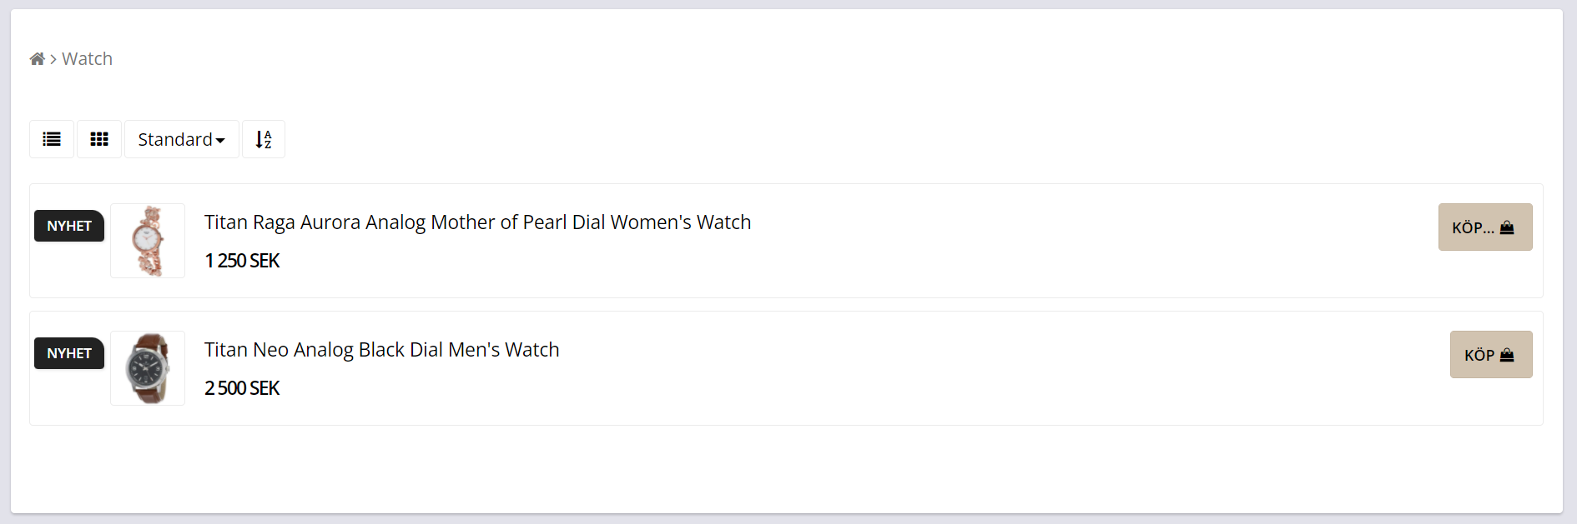Click shopping bag icon for Titan Raga watch

(x=1507, y=227)
